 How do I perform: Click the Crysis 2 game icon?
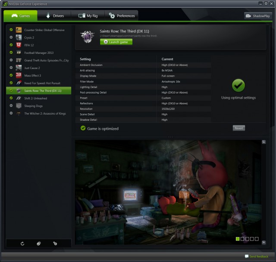tap(19, 37)
